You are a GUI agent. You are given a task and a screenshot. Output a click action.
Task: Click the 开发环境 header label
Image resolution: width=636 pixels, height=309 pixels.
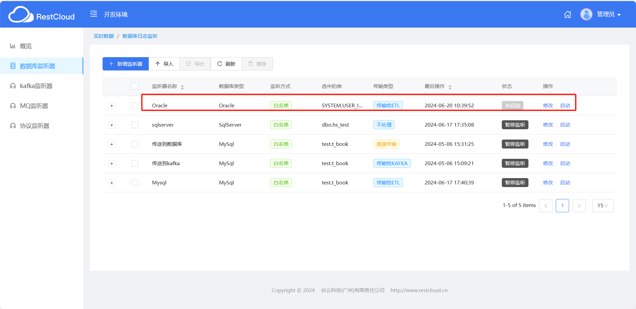pyautogui.click(x=116, y=14)
